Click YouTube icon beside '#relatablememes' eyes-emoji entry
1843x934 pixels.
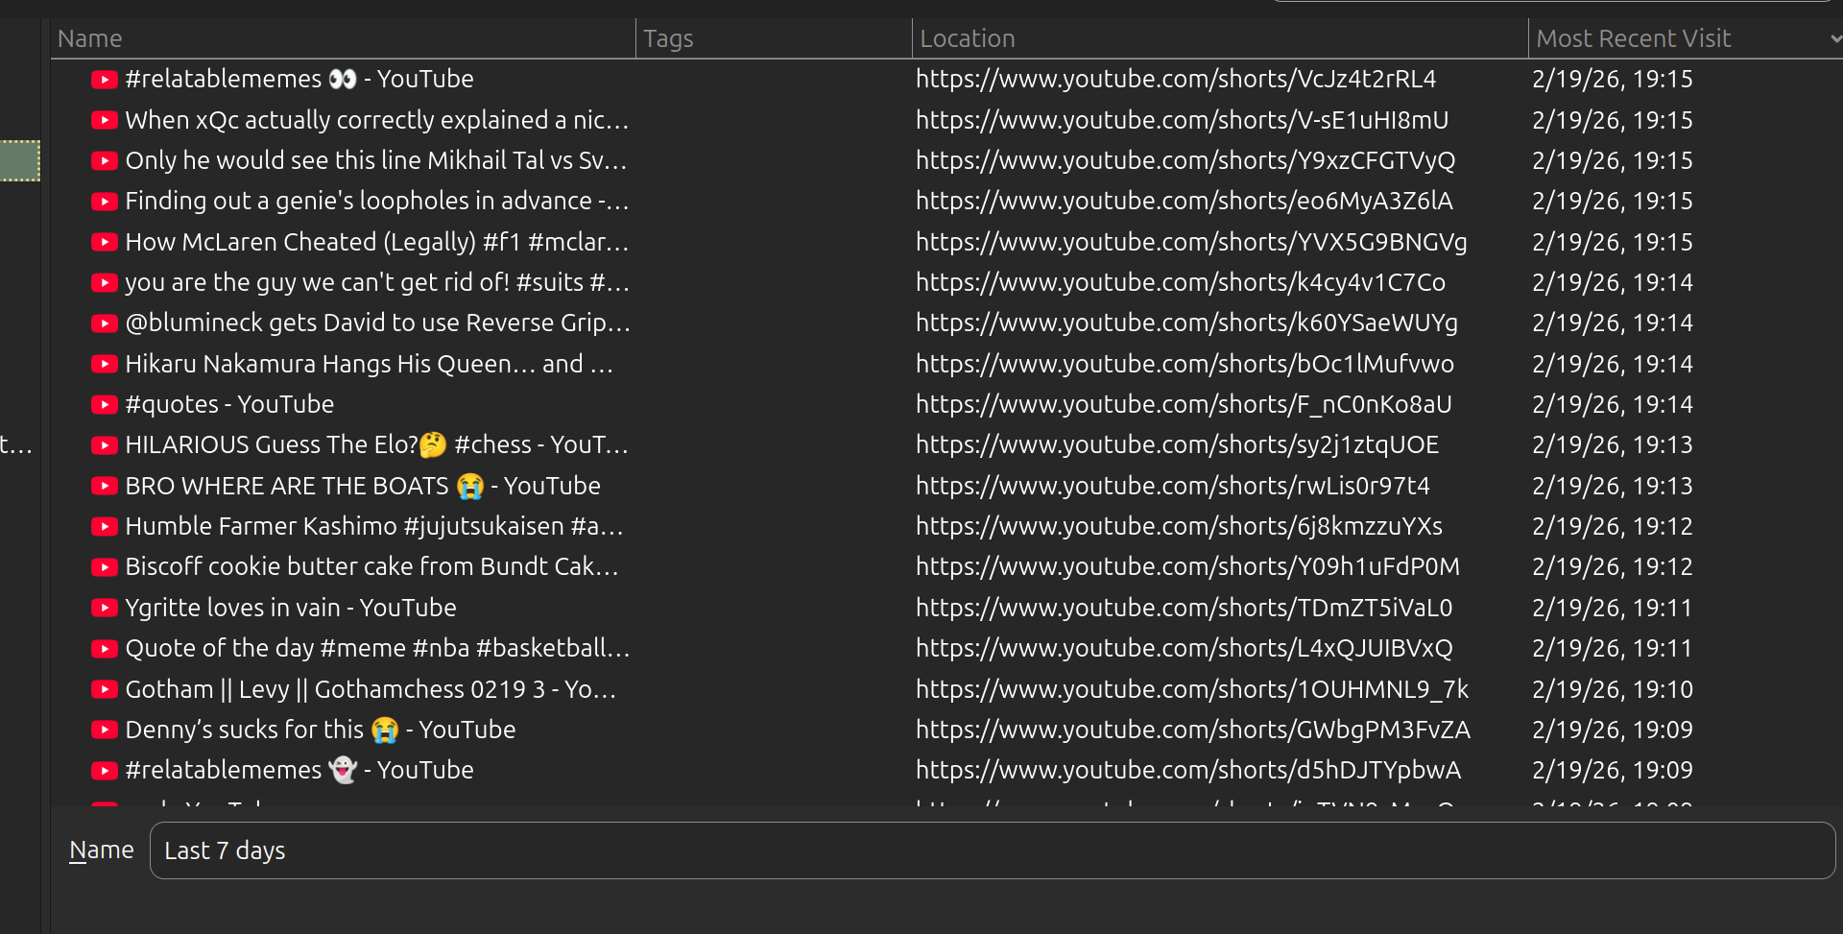tap(105, 79)
